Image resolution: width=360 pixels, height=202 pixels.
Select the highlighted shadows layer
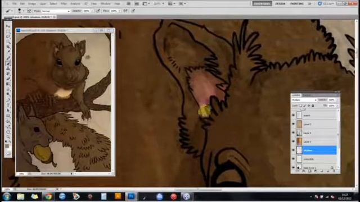(317, 150)
